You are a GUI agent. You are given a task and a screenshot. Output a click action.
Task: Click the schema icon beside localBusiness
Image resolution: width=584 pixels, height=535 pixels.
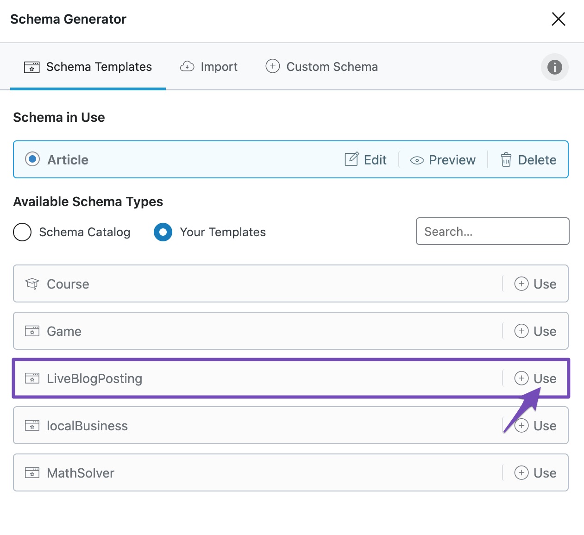coord(32,426)
